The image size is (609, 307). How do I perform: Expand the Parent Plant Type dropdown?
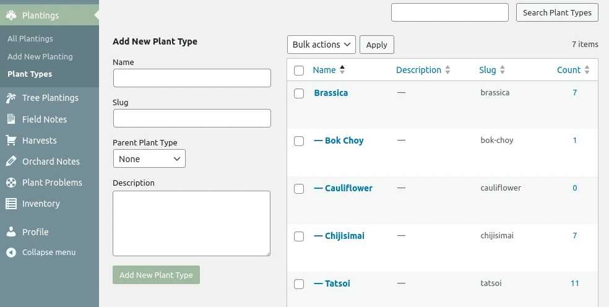(x=149, y=159)
